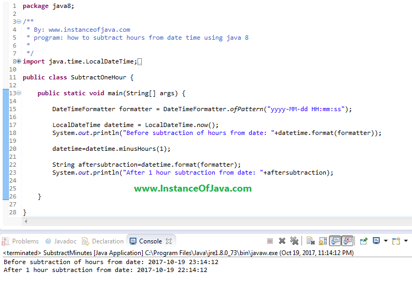Click the "yyyy-MM-dd HH:mm:ss" pattern string
The width and height of the screenshot is (412, 290).
point(306,109)
